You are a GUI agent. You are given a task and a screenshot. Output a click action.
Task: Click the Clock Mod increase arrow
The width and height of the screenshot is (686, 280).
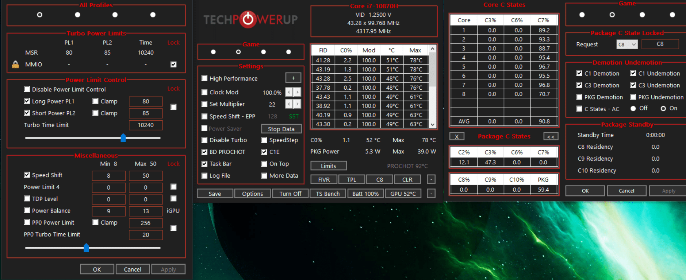(297, 92)
